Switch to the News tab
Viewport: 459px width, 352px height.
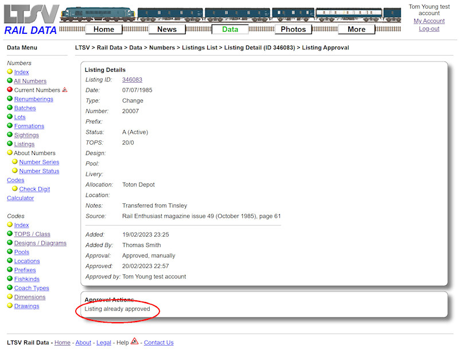click(x=166, y=29)
